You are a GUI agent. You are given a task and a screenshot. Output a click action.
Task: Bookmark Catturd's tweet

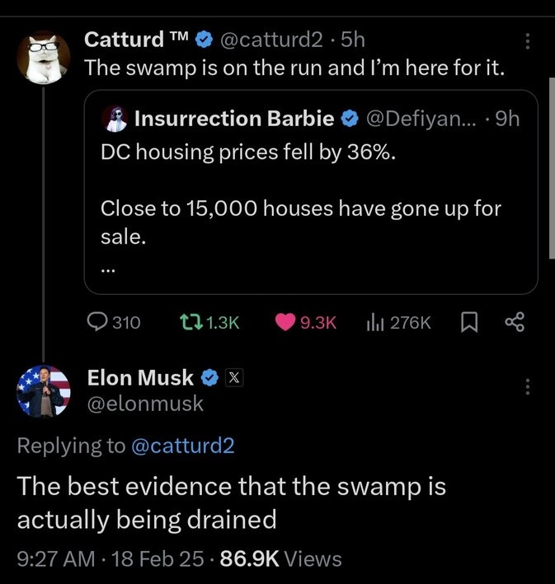467,322
